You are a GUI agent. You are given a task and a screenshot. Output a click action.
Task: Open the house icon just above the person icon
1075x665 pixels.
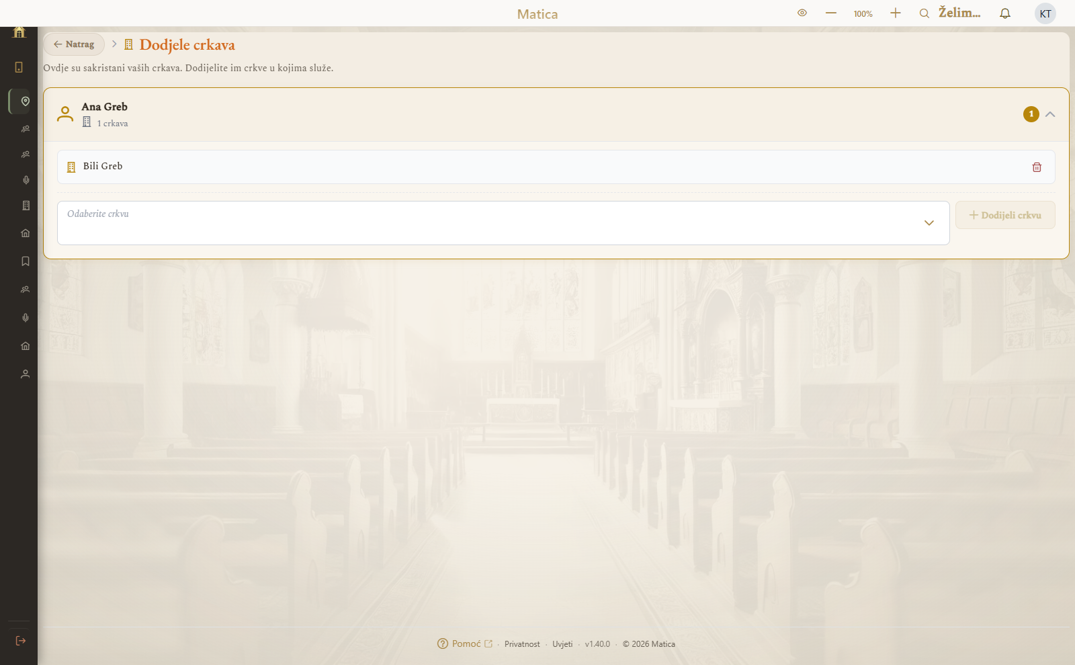pos(26,346)
